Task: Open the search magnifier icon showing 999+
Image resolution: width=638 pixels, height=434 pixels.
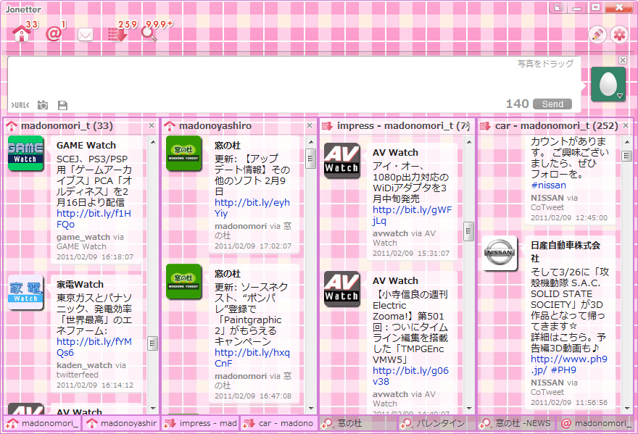Action: click(x=149, y=34)
